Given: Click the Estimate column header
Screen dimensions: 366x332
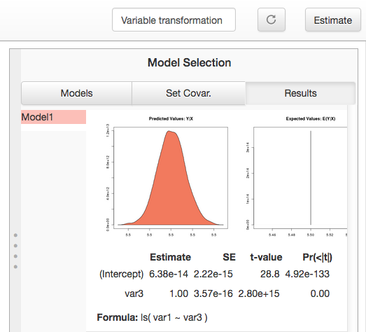Looking at the screenshot, I should [170, 257].
